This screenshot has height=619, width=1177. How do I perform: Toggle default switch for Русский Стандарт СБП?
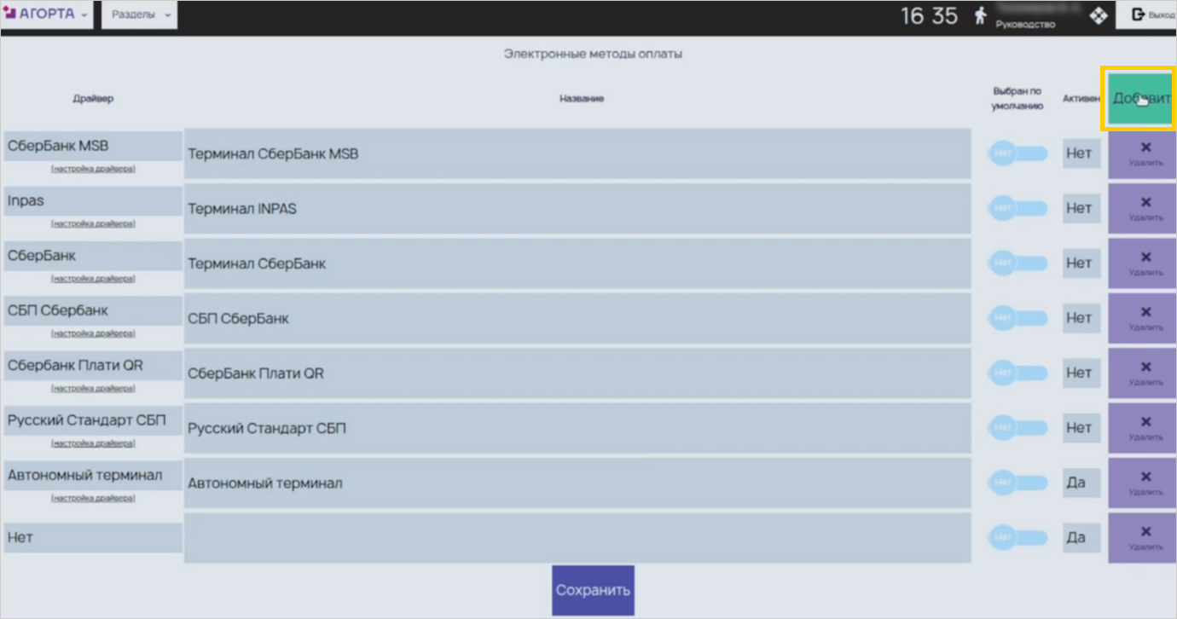1017,428
